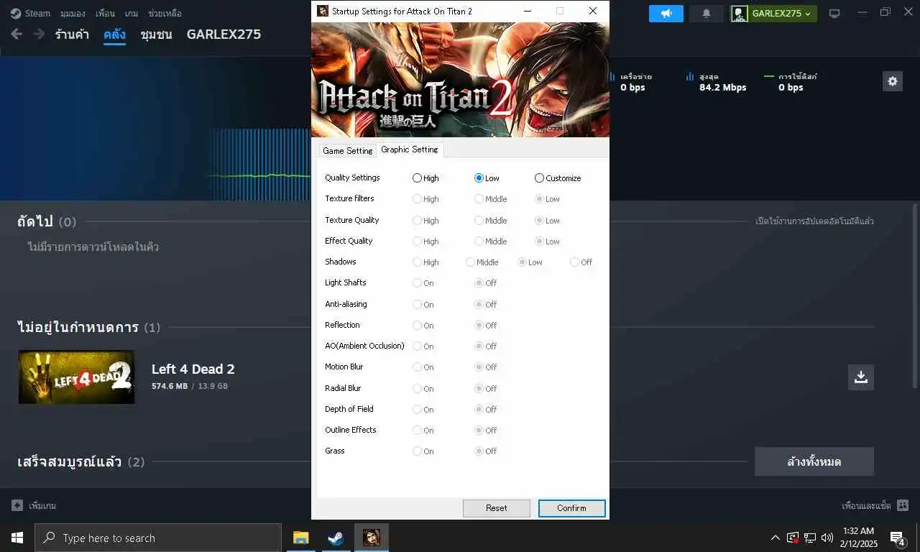Viewport: 920px width, 552px height.
Task: Turn Shadows Off radio option
Action: click(581, 262)
